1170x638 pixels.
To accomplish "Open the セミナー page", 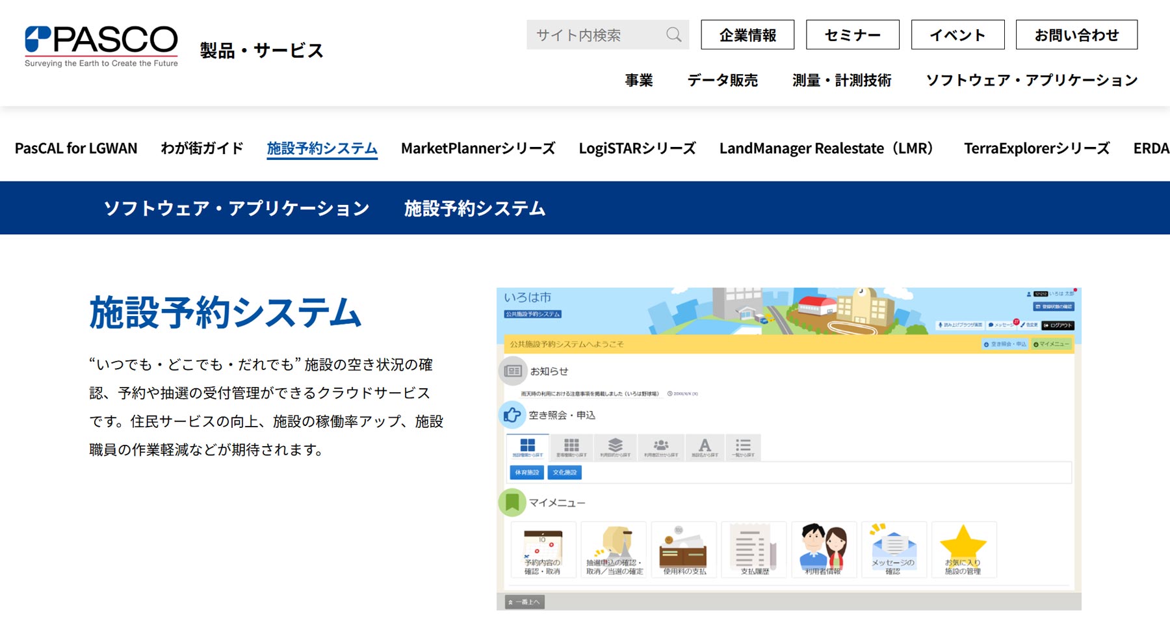I will point(853,35).
